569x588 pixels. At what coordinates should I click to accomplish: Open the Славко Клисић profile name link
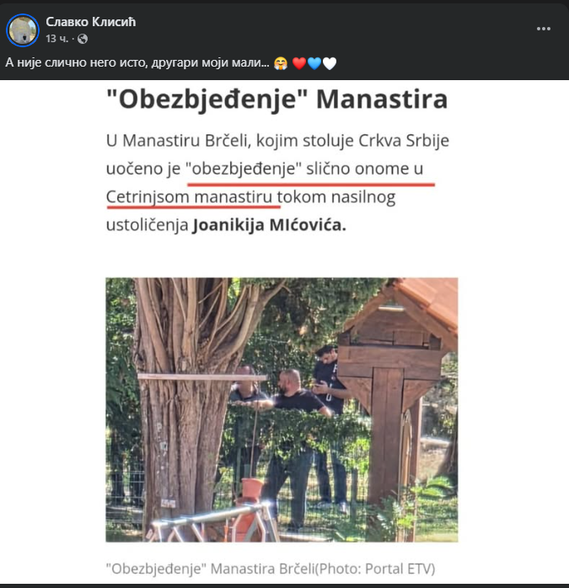click(91, 22)
